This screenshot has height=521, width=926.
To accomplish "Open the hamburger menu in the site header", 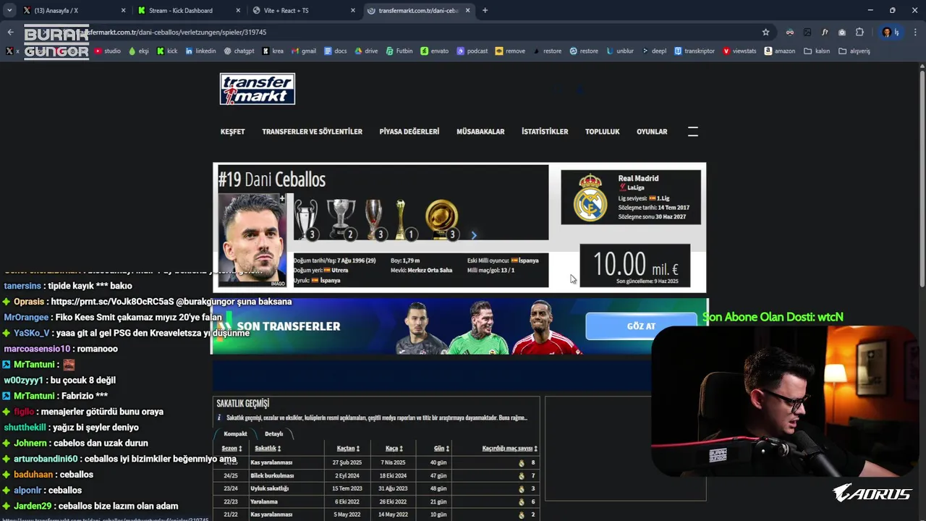I will pyautogui.click(x=692, y=132).
